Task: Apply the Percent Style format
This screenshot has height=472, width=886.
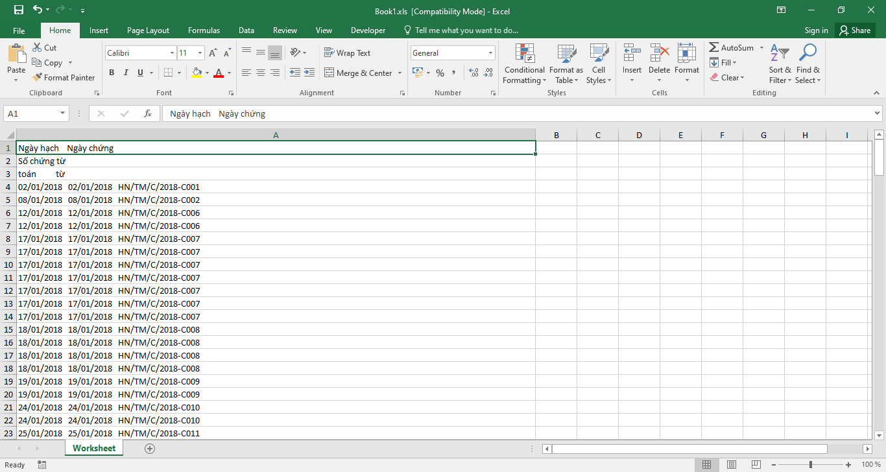Action: (x=440, y=73)
